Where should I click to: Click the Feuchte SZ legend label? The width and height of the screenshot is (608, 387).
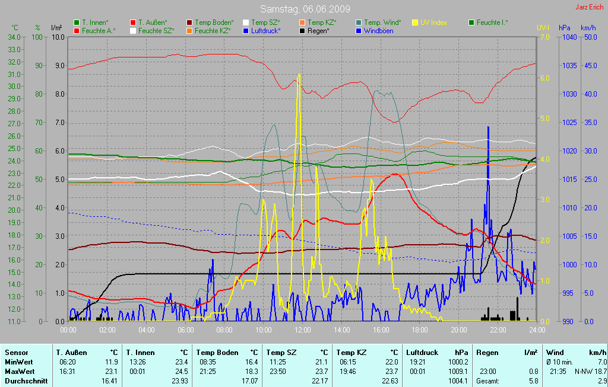(x=156, y=30)
